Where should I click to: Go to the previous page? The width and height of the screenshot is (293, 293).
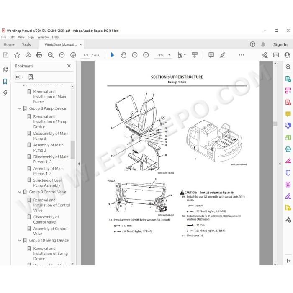[62, 55]
